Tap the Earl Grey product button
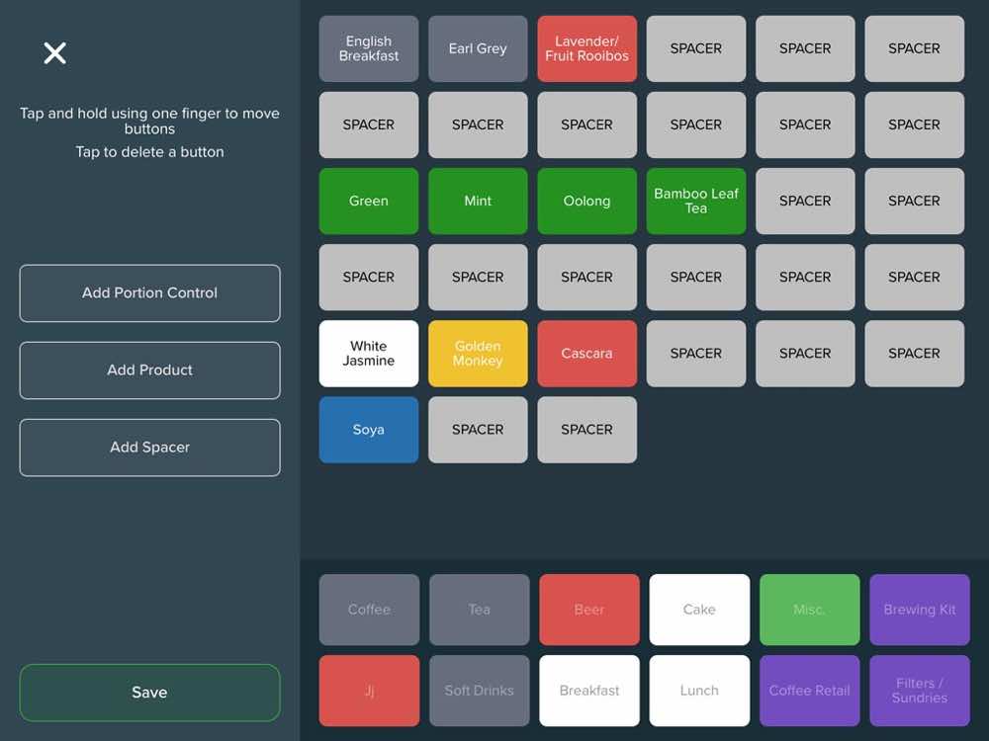This screenshot has width=989, height=741. tap(478, 48)
